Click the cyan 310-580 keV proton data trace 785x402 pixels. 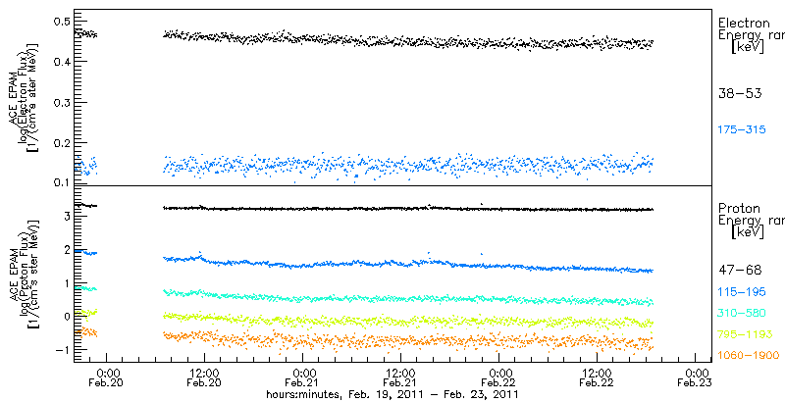(x=408, y=298)
